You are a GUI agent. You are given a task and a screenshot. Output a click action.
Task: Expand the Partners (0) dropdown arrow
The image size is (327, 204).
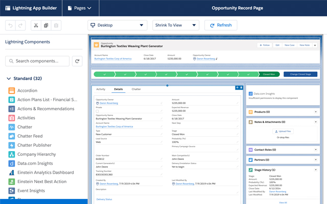[x=316, y=160]
